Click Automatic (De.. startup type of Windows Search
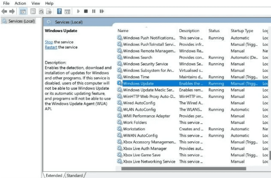 (244, 58)
